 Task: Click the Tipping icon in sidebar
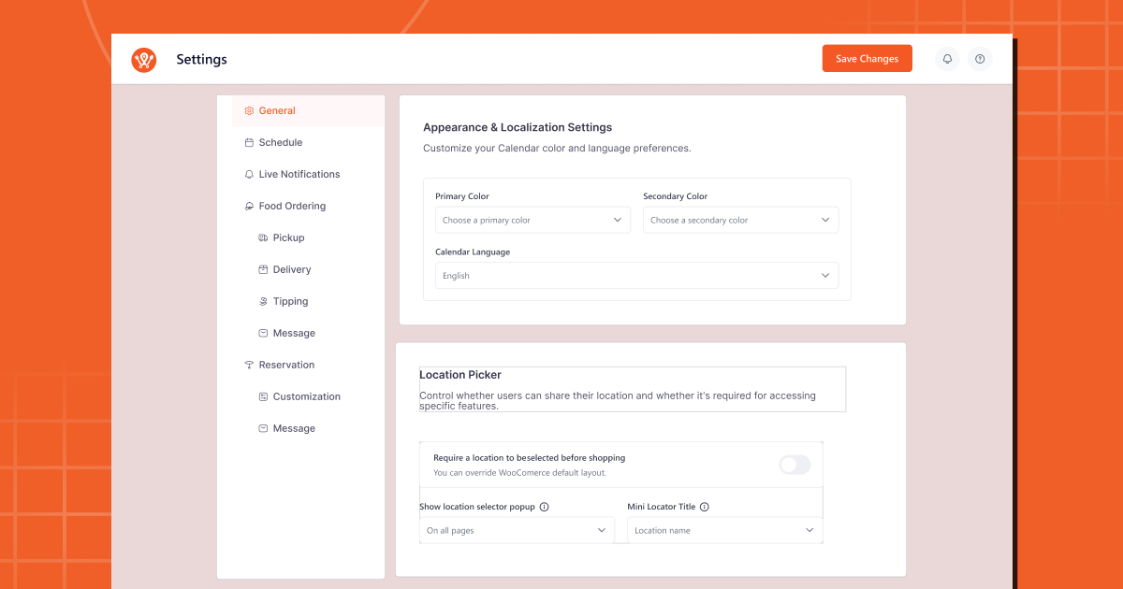point(263,302)
